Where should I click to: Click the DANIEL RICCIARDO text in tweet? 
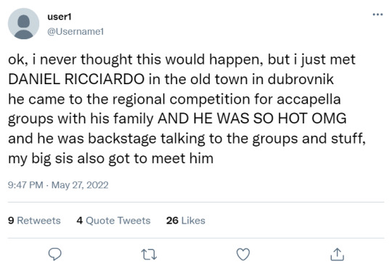(76, 79)
